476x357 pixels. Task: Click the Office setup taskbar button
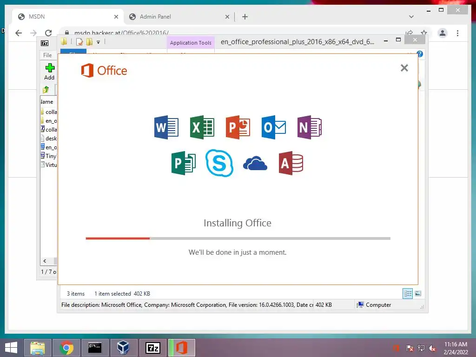pos(182,348)
